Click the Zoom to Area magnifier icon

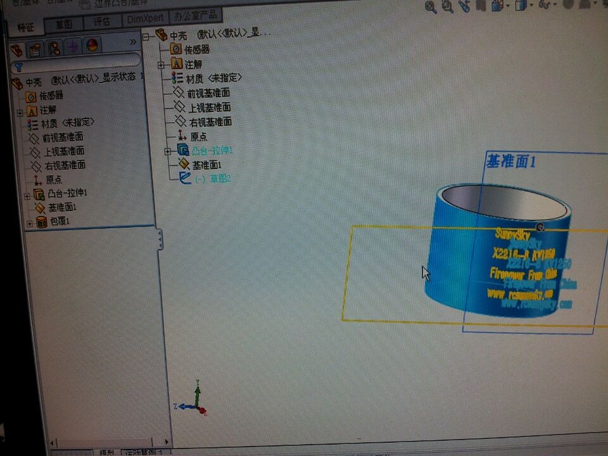[448, 6]
